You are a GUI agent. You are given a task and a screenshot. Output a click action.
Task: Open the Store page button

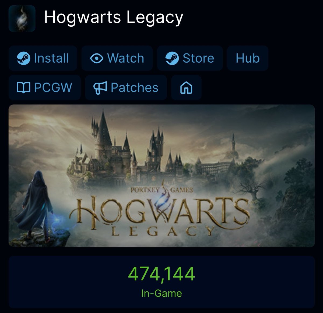[x=190, y=58]
